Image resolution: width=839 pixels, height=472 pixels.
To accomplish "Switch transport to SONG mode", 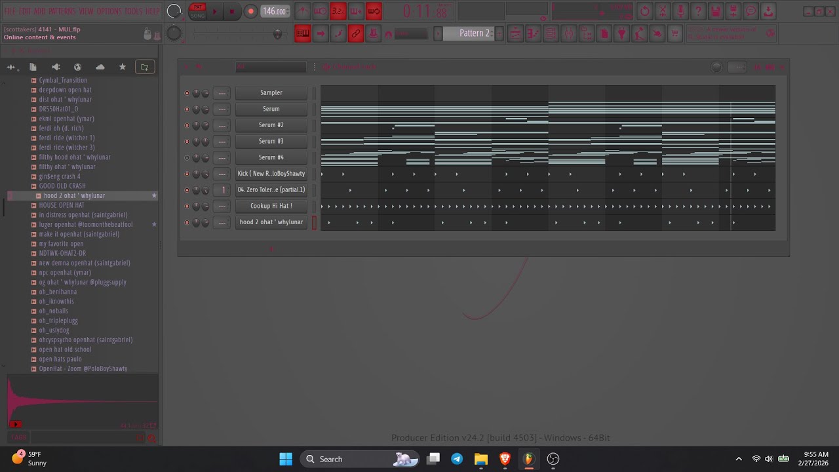I will pos(197,15).
